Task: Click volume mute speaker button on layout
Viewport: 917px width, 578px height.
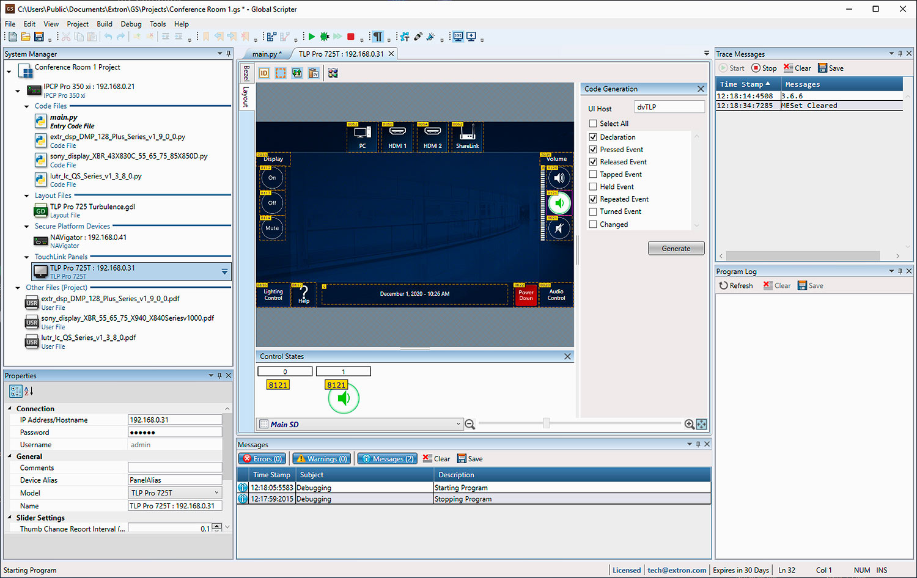Action: (559, 229)
